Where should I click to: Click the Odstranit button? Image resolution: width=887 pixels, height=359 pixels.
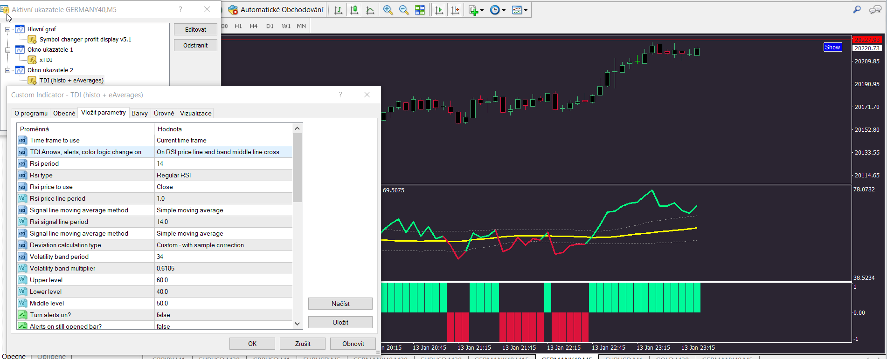point(195,45)
